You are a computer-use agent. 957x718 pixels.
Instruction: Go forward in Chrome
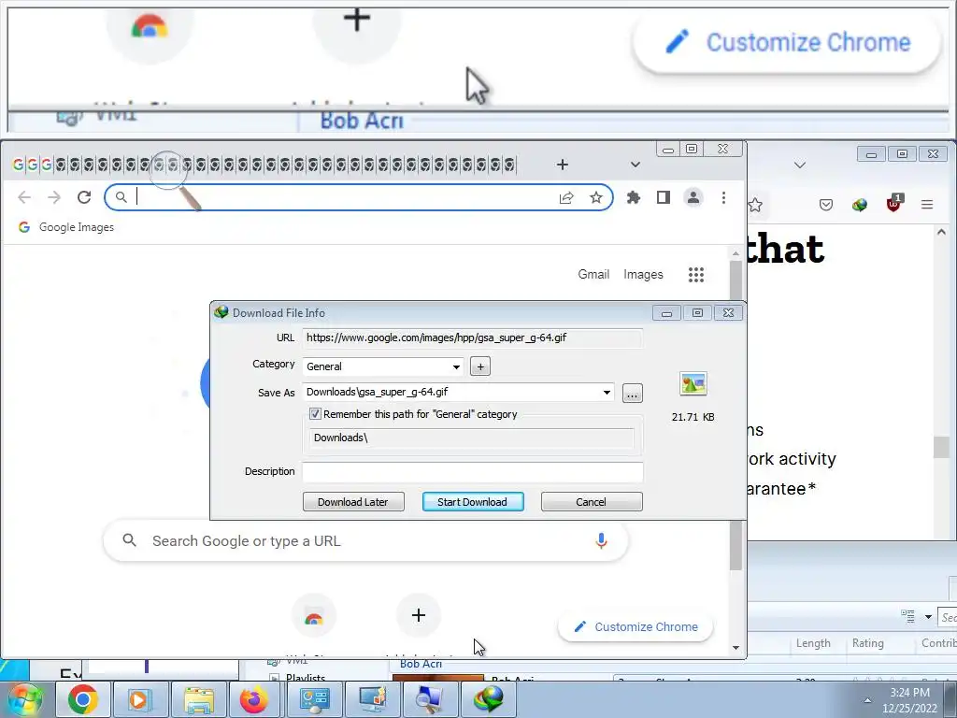point(54,197)
